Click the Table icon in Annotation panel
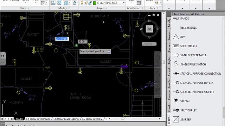Screen dimensions: 225x126 (x=139, y=3)
